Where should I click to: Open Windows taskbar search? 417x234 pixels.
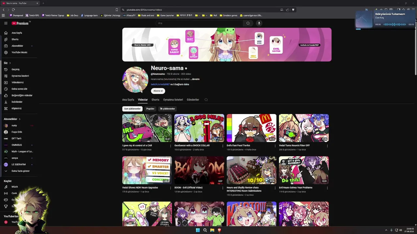205,230
